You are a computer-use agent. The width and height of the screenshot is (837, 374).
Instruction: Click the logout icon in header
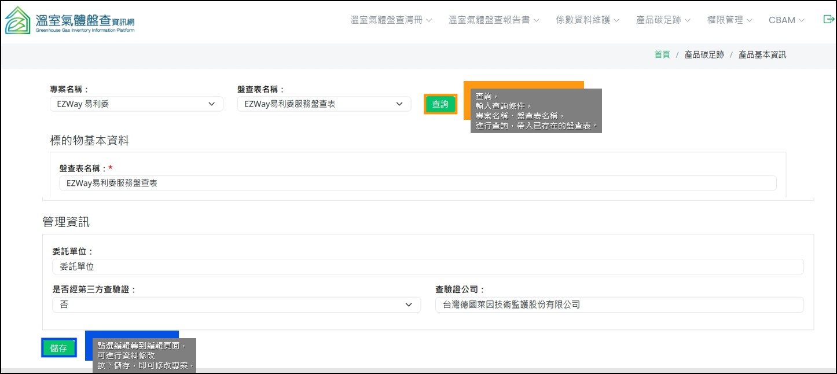click(828, 20)
